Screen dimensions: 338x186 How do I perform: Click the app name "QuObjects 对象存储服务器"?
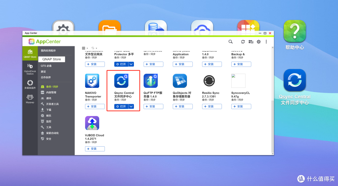point(182,95)
